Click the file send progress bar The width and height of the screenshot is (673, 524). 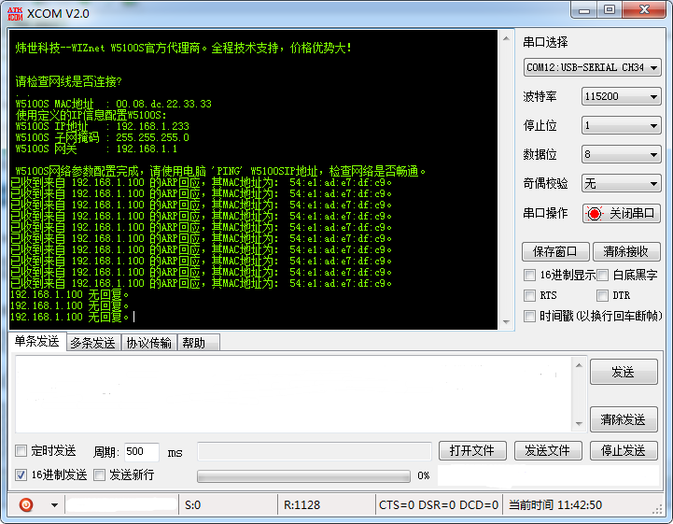click(x=303, y=475)
